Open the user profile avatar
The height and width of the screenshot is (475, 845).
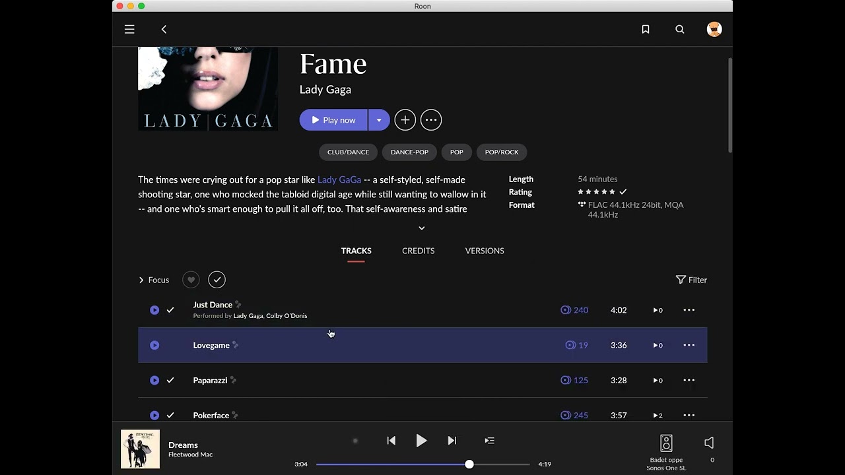714,29
